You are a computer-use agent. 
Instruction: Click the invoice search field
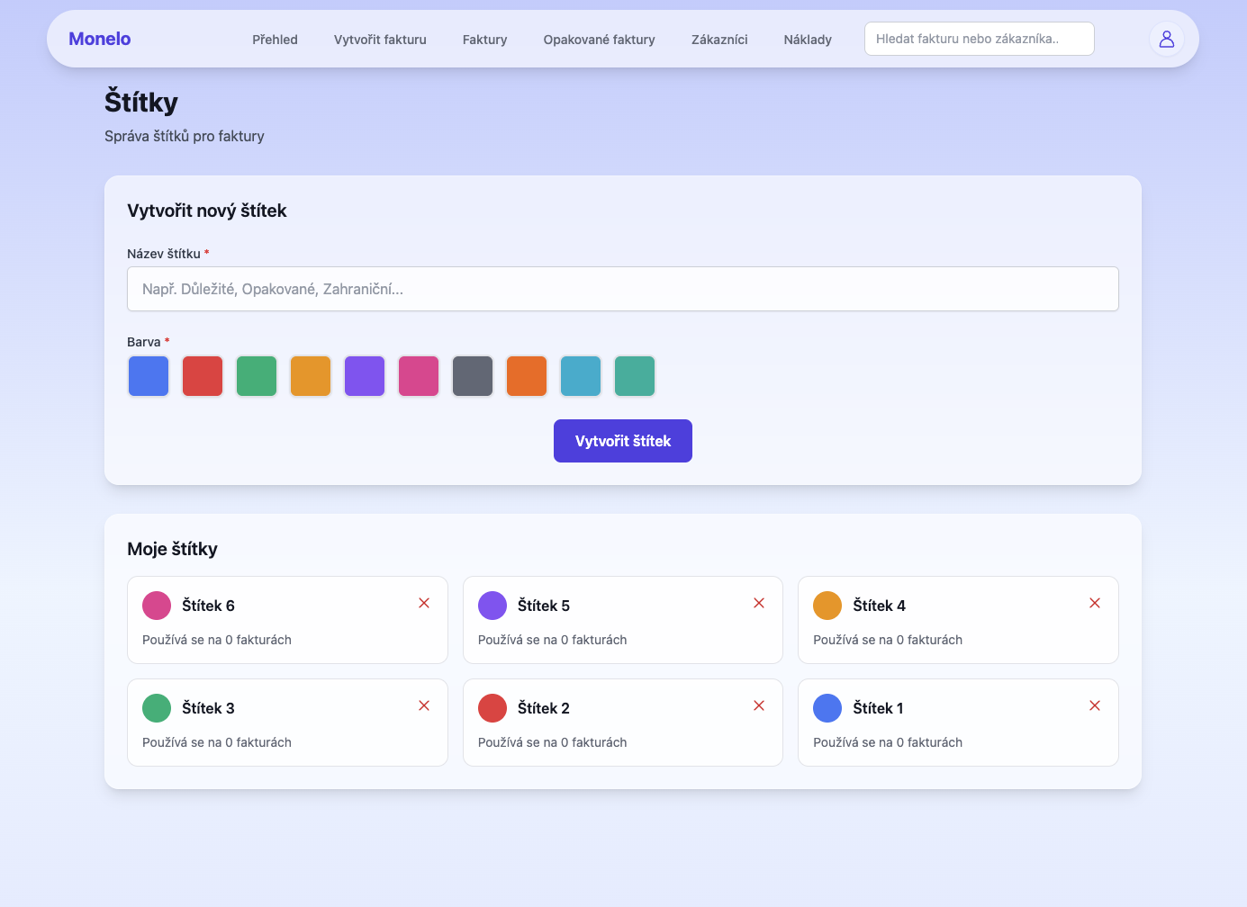point(979,39)
